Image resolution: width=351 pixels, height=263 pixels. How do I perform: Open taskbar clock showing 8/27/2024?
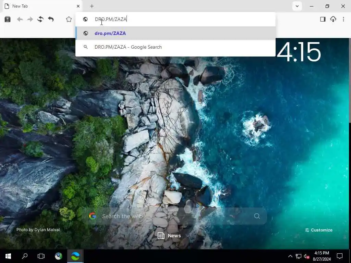coord(322,256)
